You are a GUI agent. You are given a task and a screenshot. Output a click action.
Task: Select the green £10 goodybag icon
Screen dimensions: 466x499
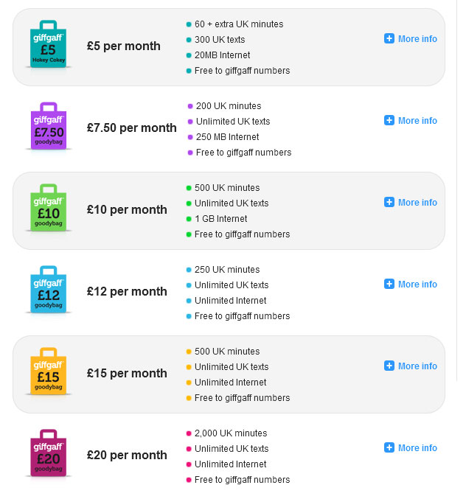[x=48, y=208]
